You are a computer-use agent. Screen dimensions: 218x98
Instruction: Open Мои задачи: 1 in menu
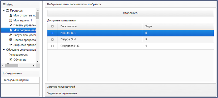click(23, 20)
